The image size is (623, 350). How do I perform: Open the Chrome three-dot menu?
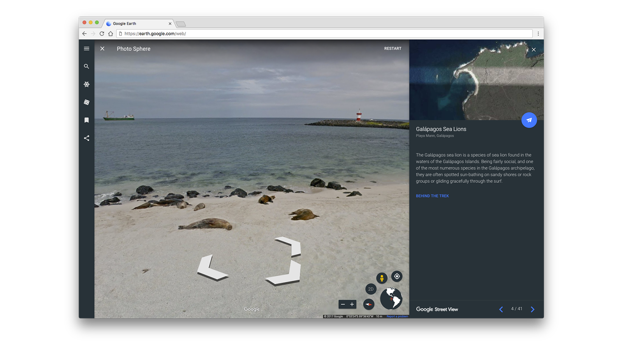(538, 34)
